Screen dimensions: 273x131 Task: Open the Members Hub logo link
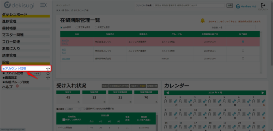[246, 6]
